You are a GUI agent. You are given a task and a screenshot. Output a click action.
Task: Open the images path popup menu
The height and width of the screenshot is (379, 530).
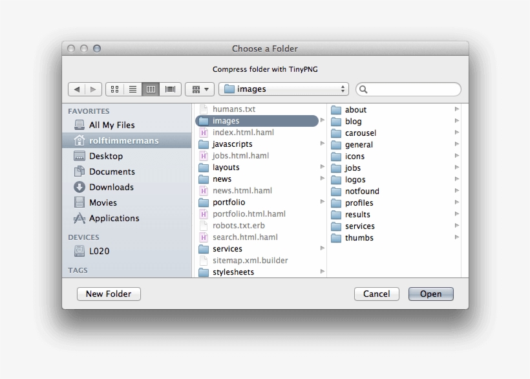pyautogui.click(x=284, y=89)
